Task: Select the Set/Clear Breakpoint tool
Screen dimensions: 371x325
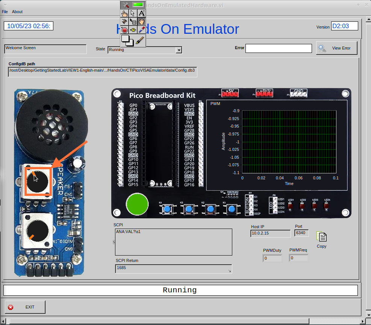Action: (124, 30)
